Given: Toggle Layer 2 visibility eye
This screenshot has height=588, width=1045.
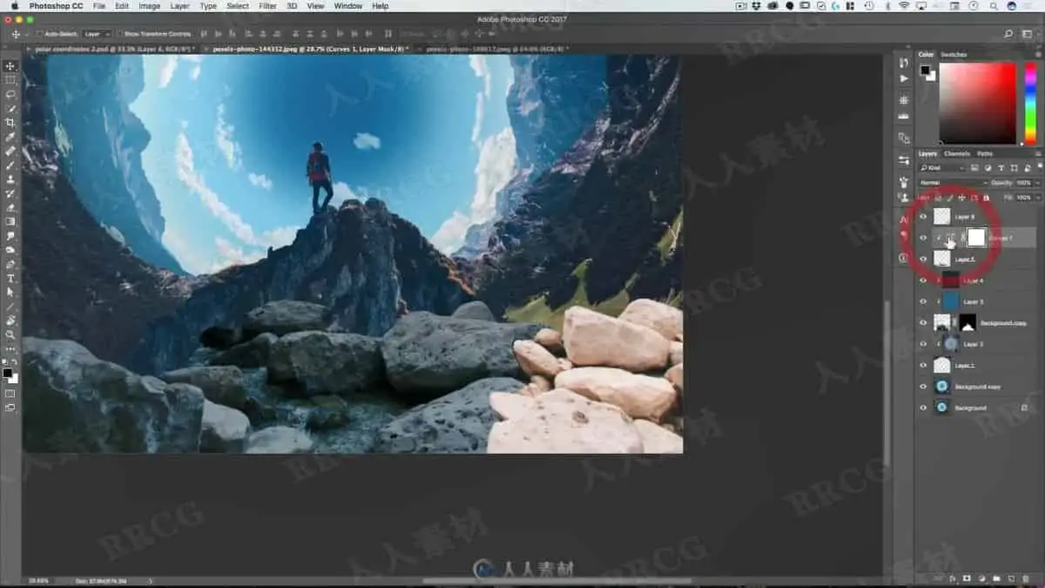Looking at the screenshot, I should [923, 344].
